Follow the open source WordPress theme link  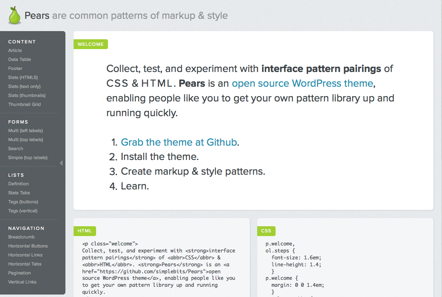coord(303,83)
